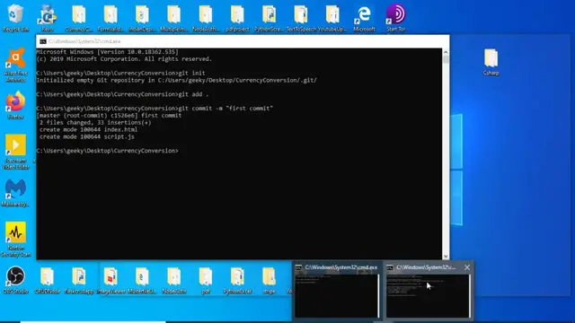Click the cmd.exe window title bar icon
The height and width of the screenshot is (323, 575).
43,41
